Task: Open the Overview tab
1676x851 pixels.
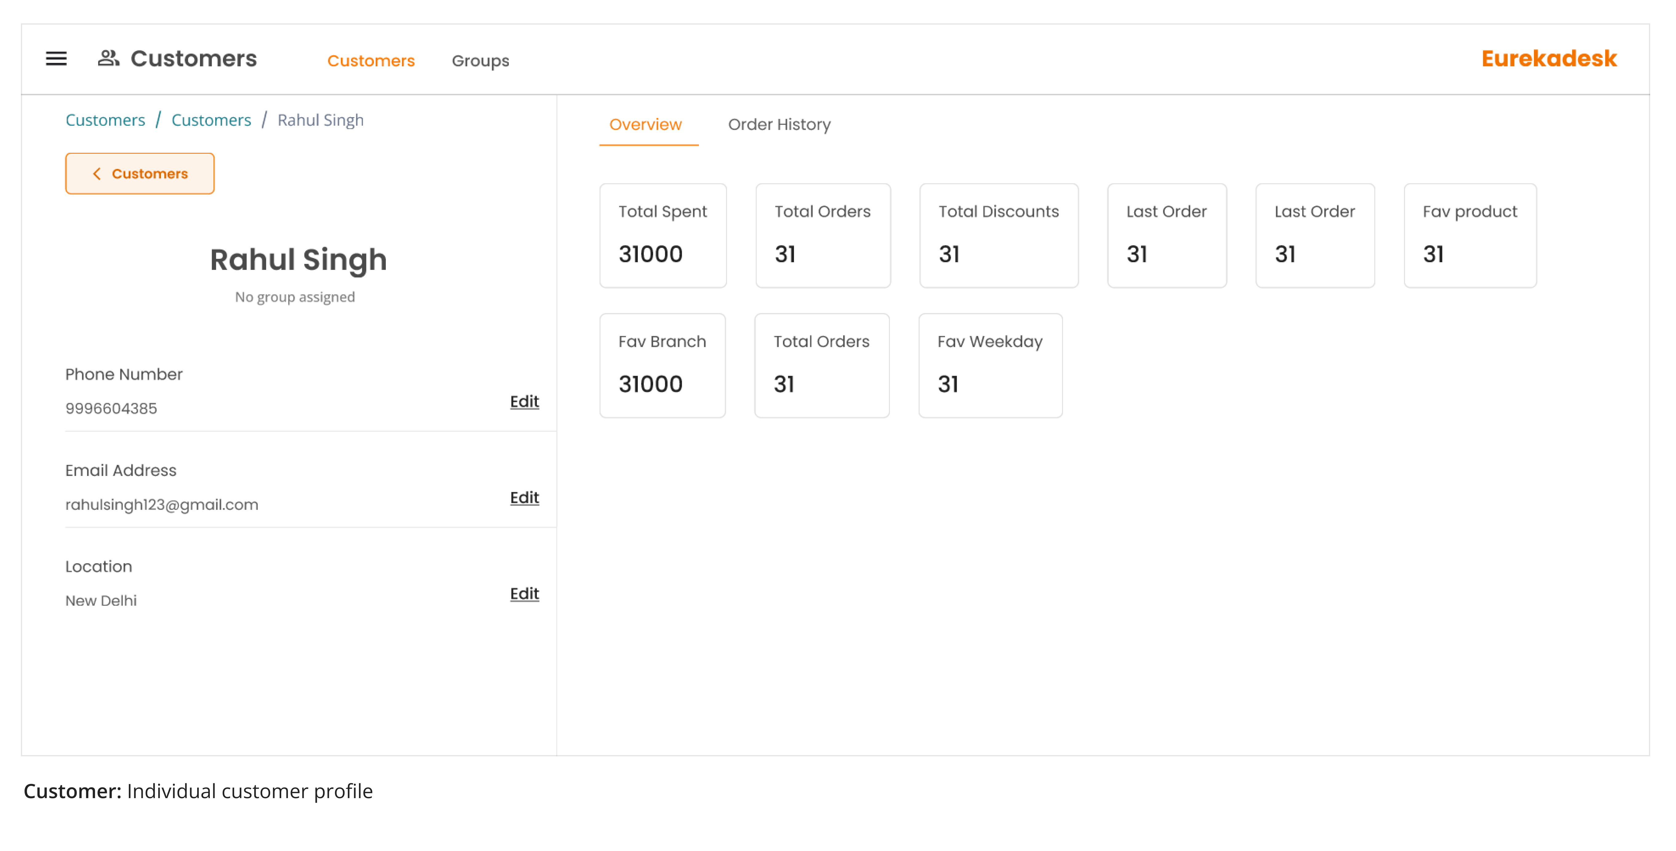Action: (645, 124)
